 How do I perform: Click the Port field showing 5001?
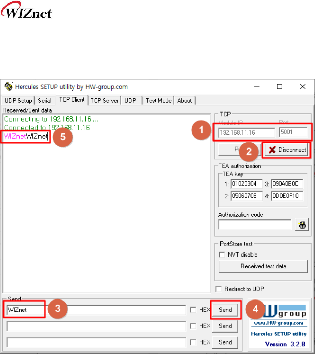[293, 132]
